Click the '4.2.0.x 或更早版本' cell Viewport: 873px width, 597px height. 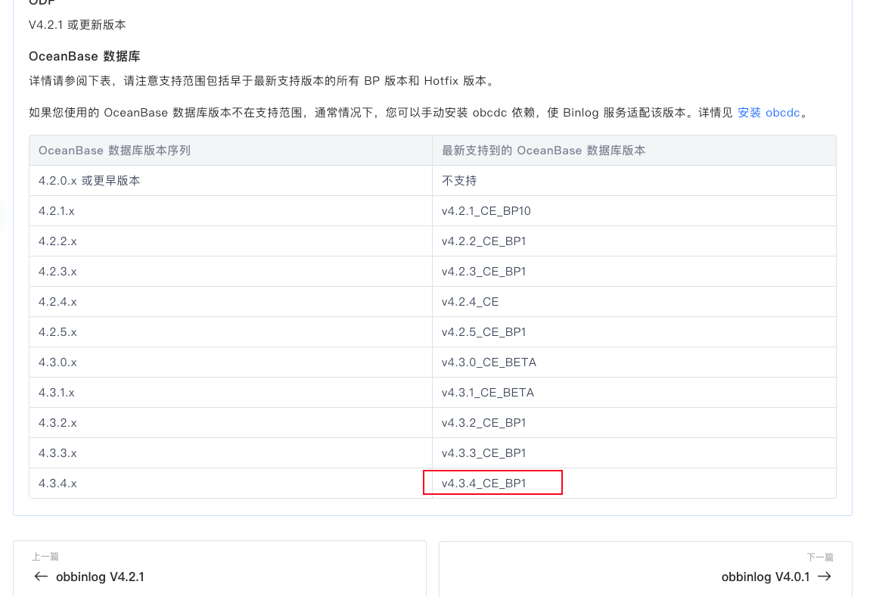click(x=231, y=180)
